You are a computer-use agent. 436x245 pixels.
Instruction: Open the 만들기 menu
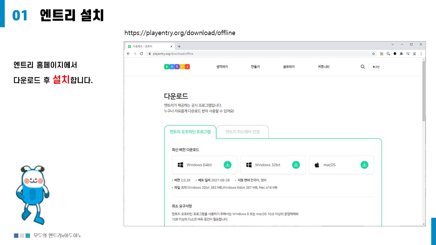pyautogui.click(x=255, y=67)
